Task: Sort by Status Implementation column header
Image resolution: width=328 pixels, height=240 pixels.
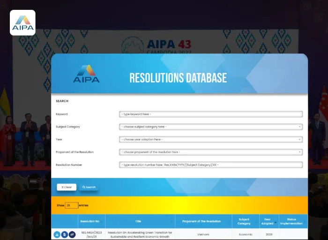Action: 293,221
